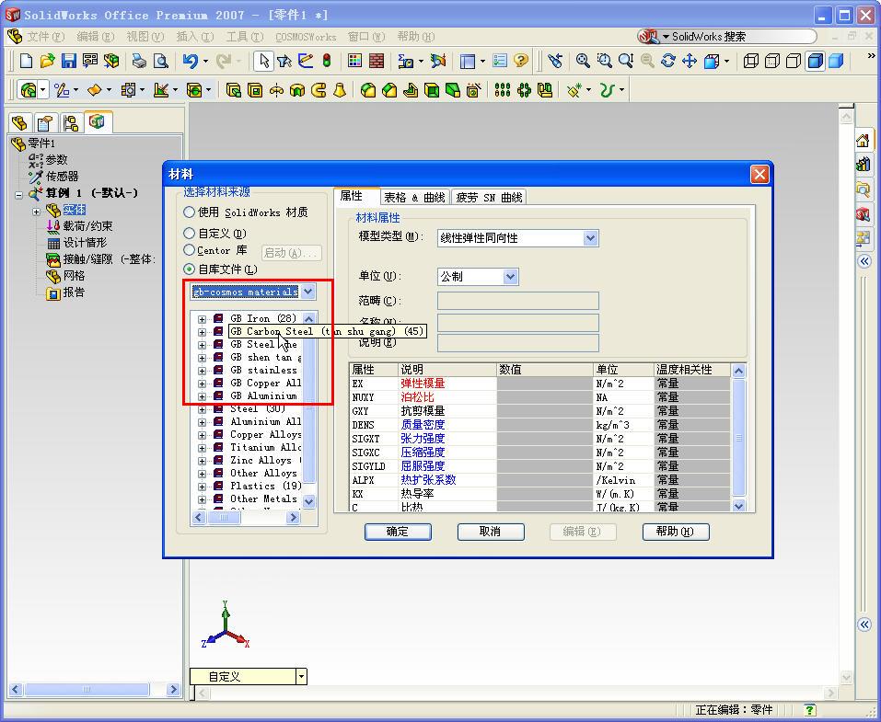
Task: Click the File Explorer icon in task pane
Action: coord(863,189)
